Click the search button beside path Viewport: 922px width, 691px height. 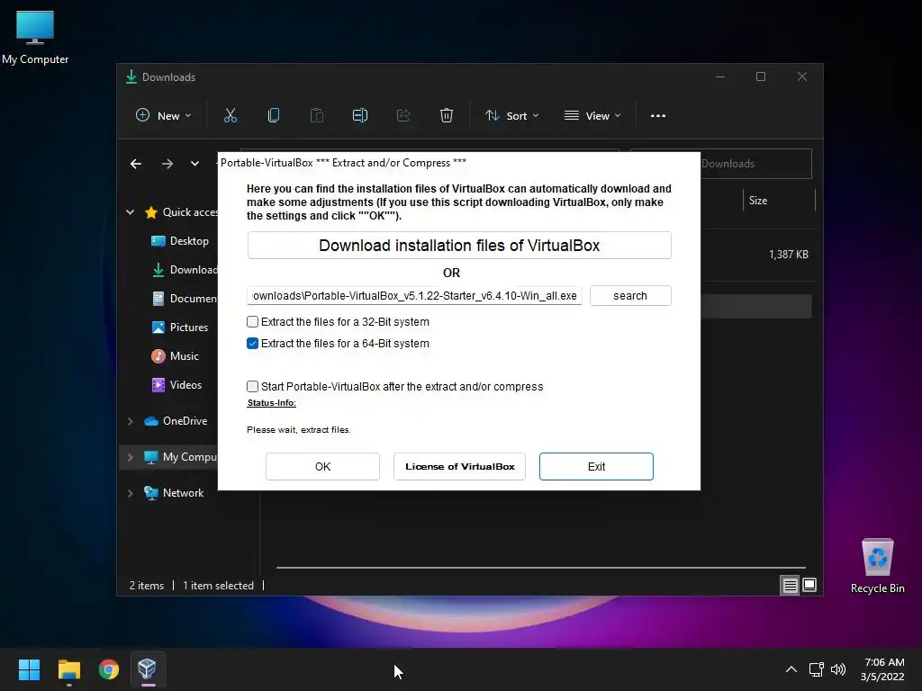pos(630,295)
